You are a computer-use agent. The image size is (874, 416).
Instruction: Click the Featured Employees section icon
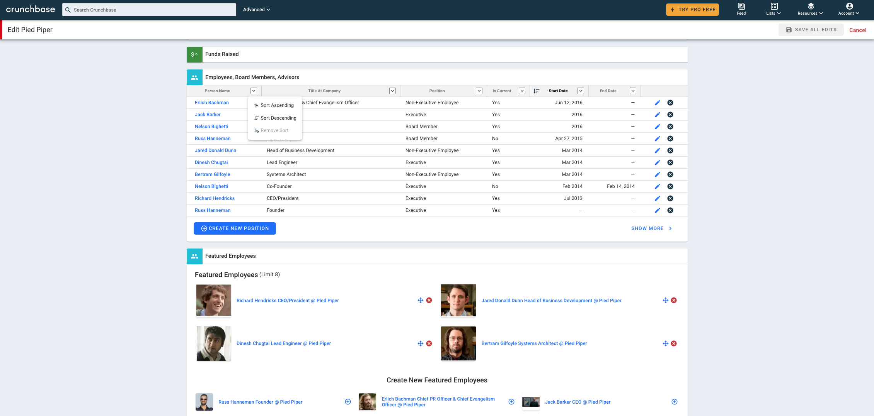coord(194,256)
